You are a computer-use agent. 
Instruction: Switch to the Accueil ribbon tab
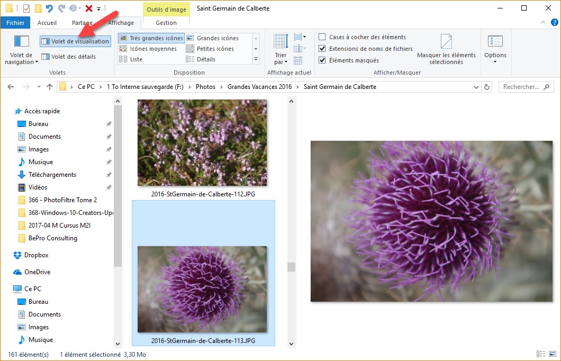(47, 23)
